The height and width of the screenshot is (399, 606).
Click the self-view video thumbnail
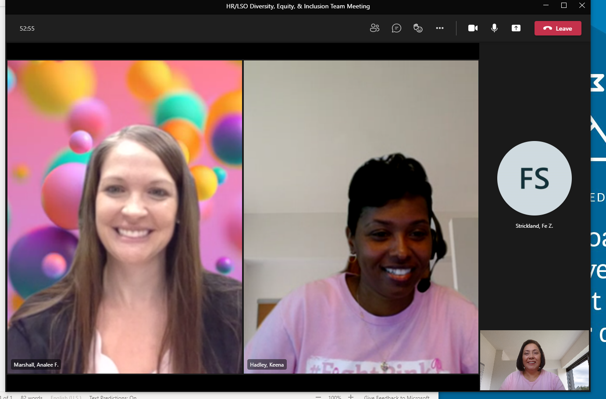[x=534, y=360]
